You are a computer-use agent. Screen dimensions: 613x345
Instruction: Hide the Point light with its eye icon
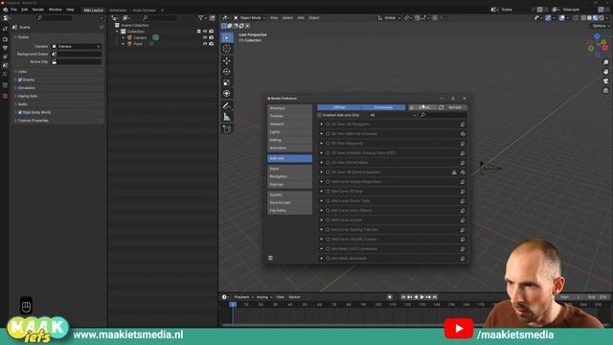205,44
